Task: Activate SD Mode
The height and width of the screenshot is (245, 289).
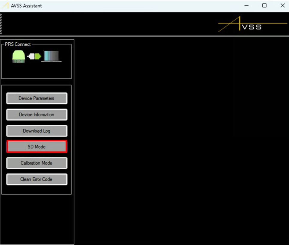Action: pyautogui.click(x=37, y=147)
